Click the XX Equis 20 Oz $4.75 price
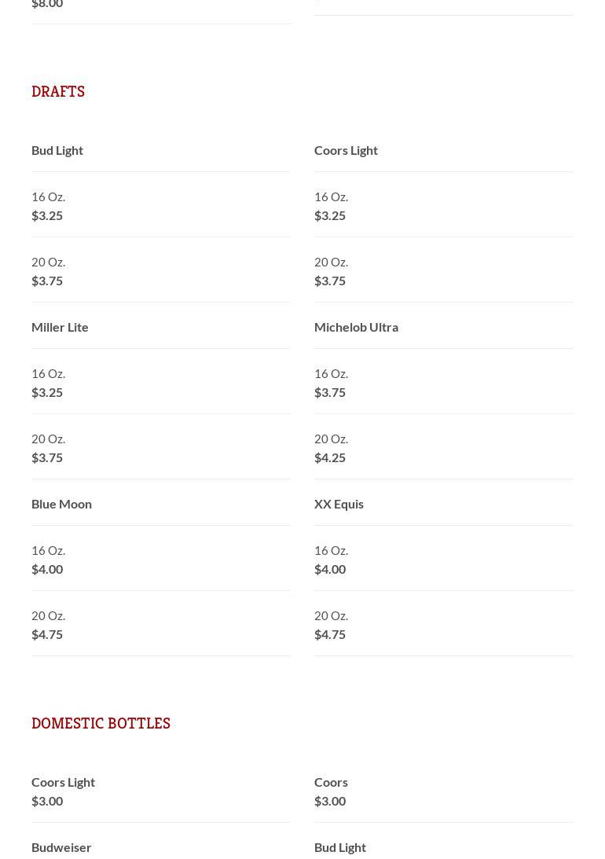Image resolution: width=605 pixels, height=859 pixels. point(330,634)
